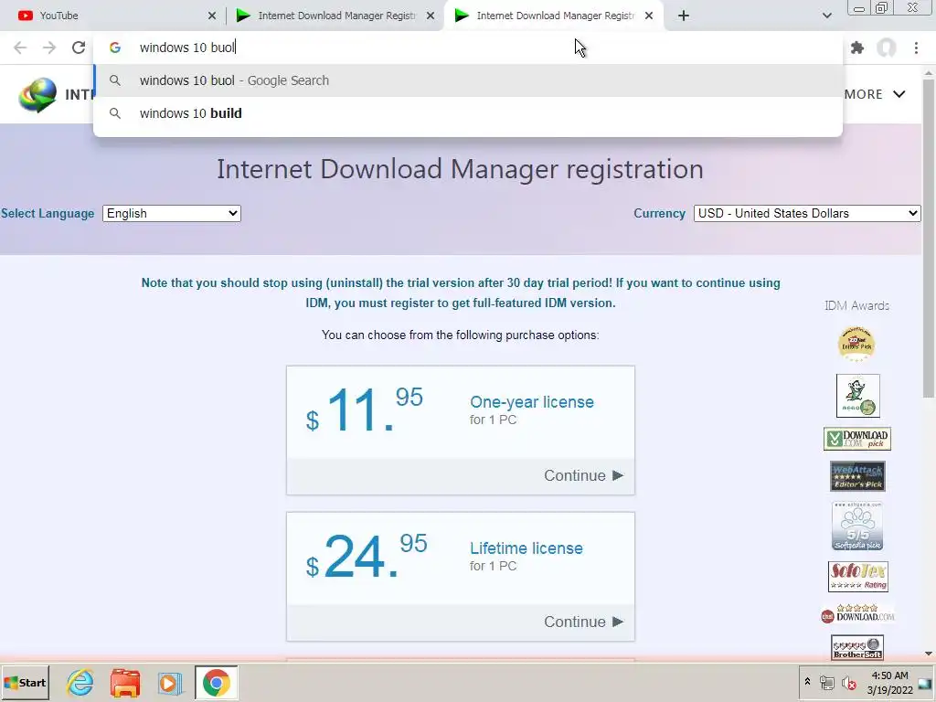
Task: Open the browser profile avatar
Action: (887, 48)
